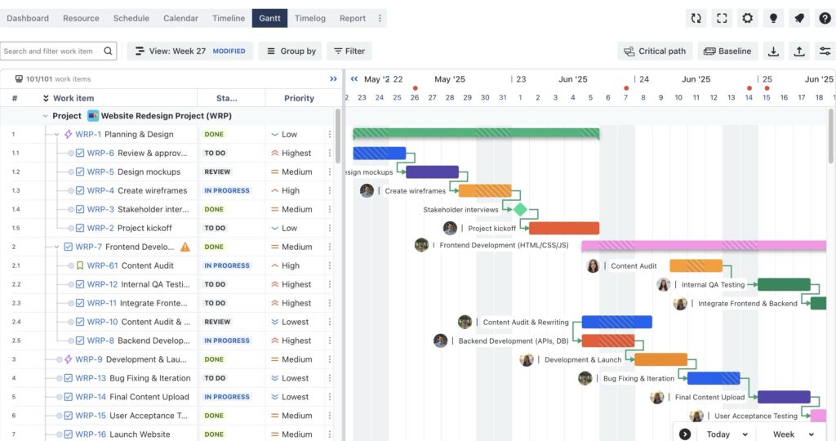The width and height of the screenshot is (836, 441).
Task: Open row menu for WRP-13 Bug Fixing
Action: coord(330,378)
